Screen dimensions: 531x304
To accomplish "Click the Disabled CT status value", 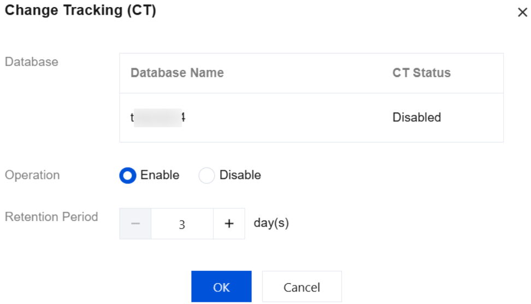I will tap(416, 117).
